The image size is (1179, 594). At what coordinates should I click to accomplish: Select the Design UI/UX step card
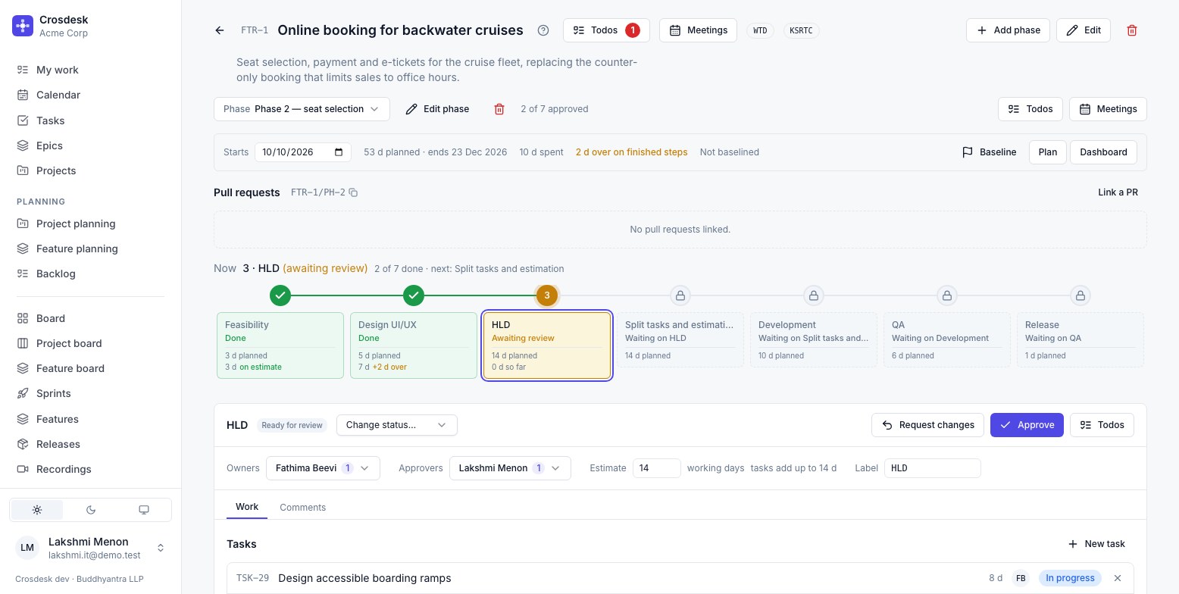coord(414,345)
